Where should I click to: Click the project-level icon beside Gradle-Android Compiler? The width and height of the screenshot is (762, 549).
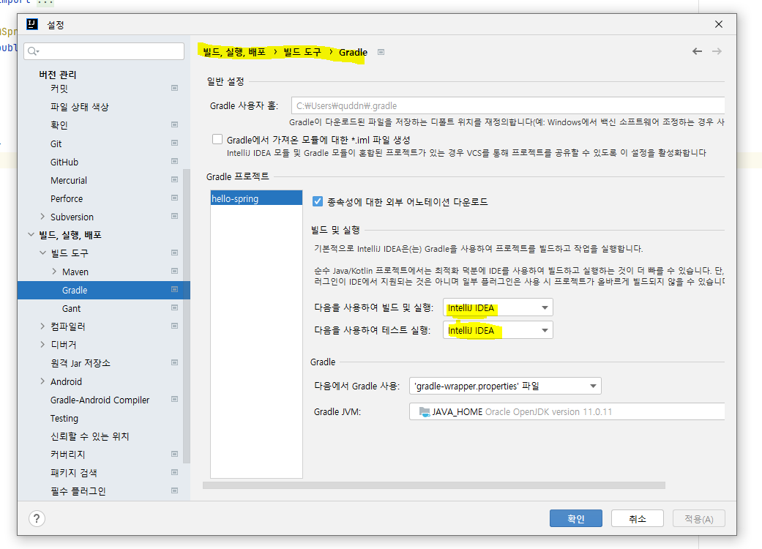(x=174, y=400)
